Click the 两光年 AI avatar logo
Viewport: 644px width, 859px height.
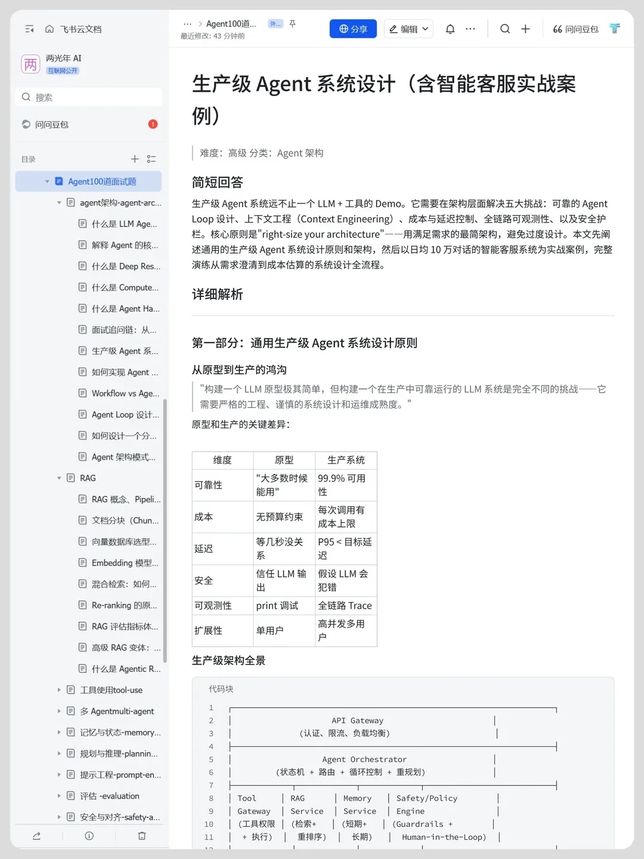pos(30,64)
